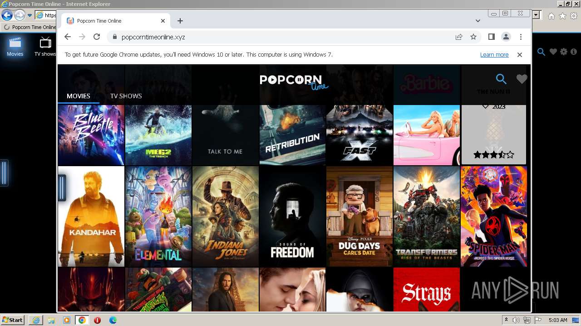Show hidden system tray icons
Screen dimensions: 581x326
[x=507, y=320]
